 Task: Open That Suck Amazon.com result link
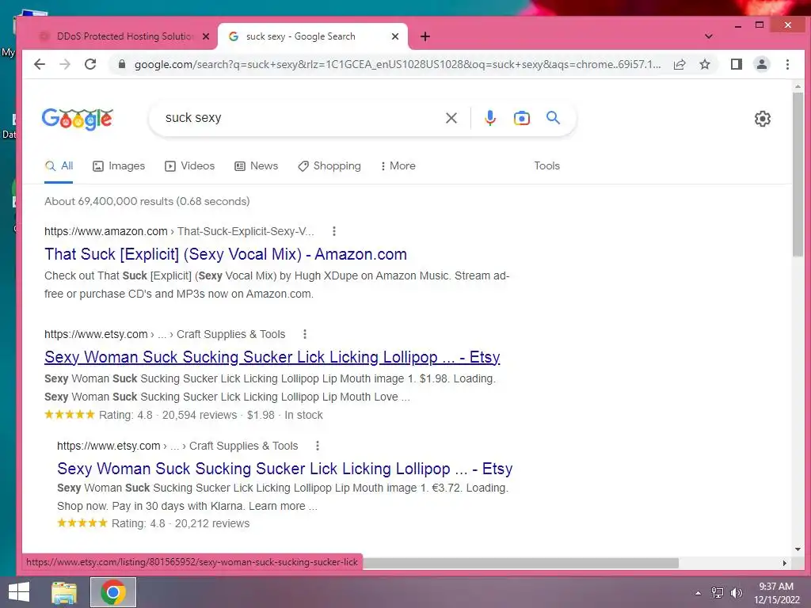[x=226, y=254]
